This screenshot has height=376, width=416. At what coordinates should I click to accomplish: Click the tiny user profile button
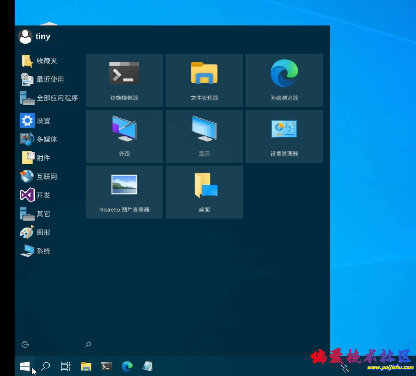tap(35, 36)
